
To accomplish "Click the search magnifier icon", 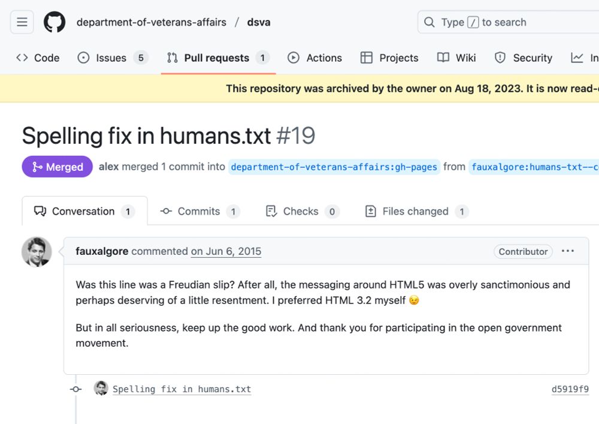I will 429,22.
